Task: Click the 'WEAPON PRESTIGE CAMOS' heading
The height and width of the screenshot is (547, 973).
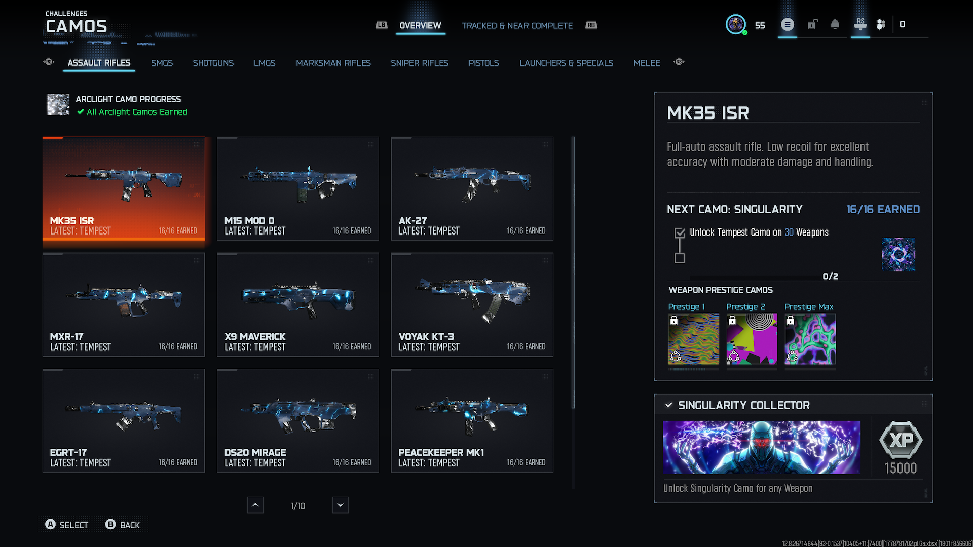Action: 720,290
